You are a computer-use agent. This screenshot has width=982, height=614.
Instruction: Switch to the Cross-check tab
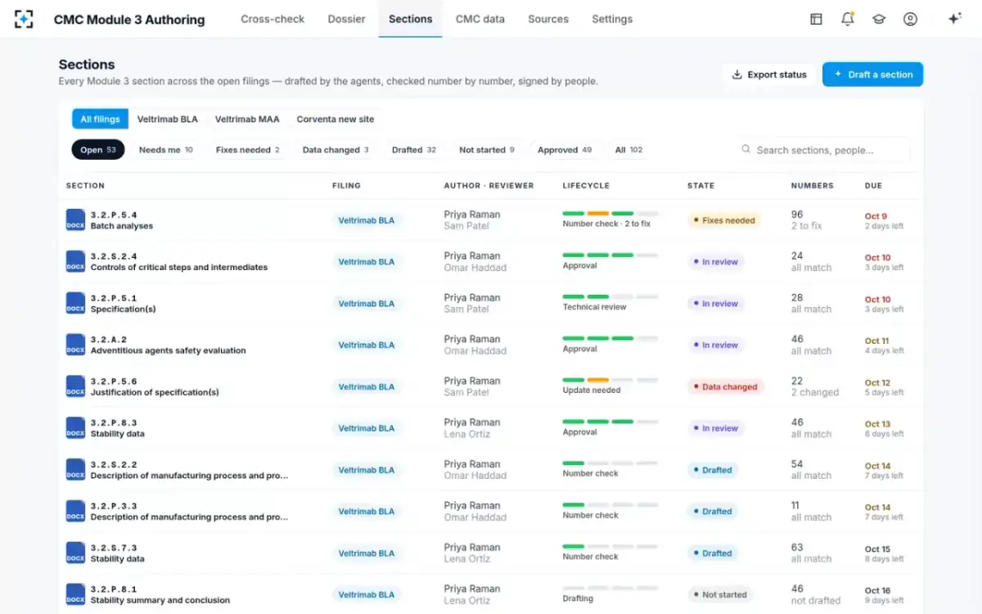[273, 19]
